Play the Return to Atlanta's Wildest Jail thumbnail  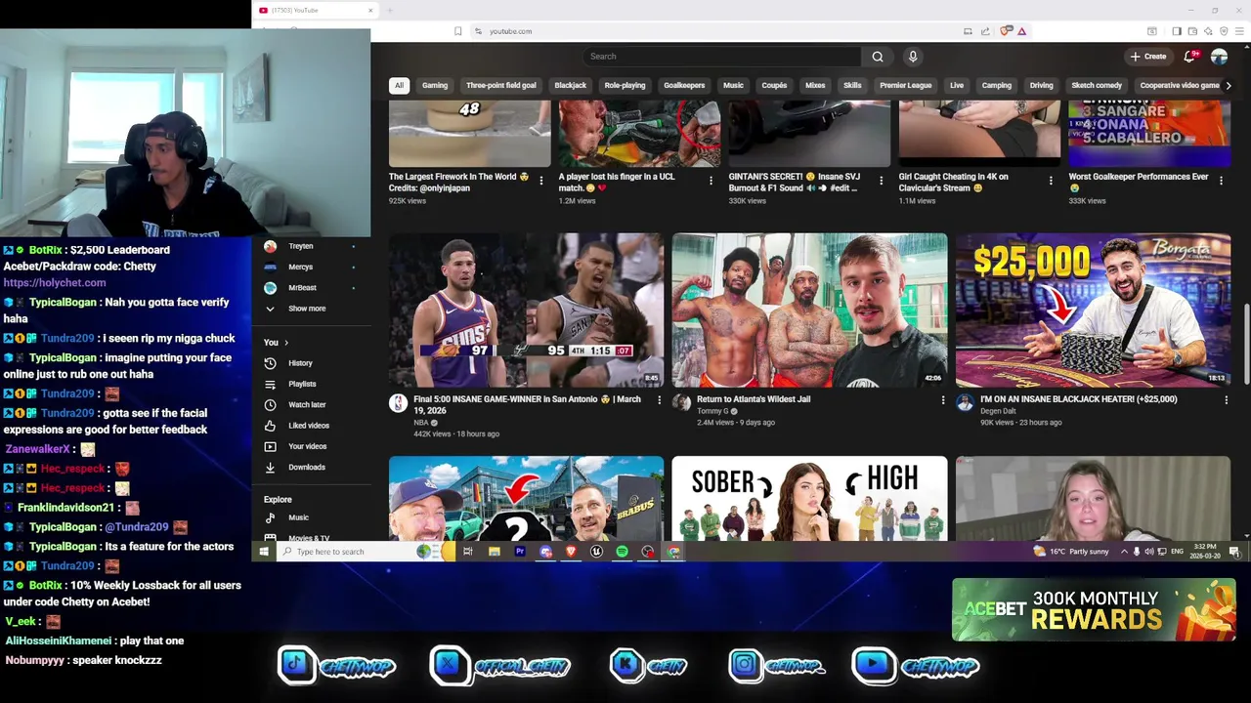coord(809,310)
